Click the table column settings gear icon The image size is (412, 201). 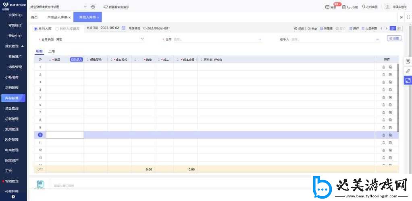click(x=40, y=59)
